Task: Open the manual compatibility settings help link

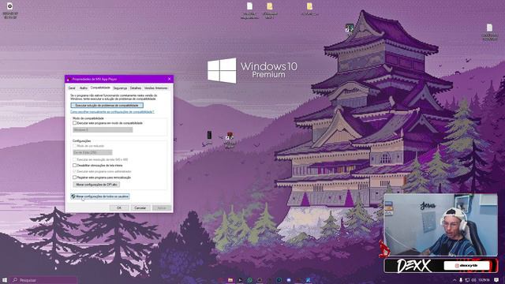Action: 112,112
